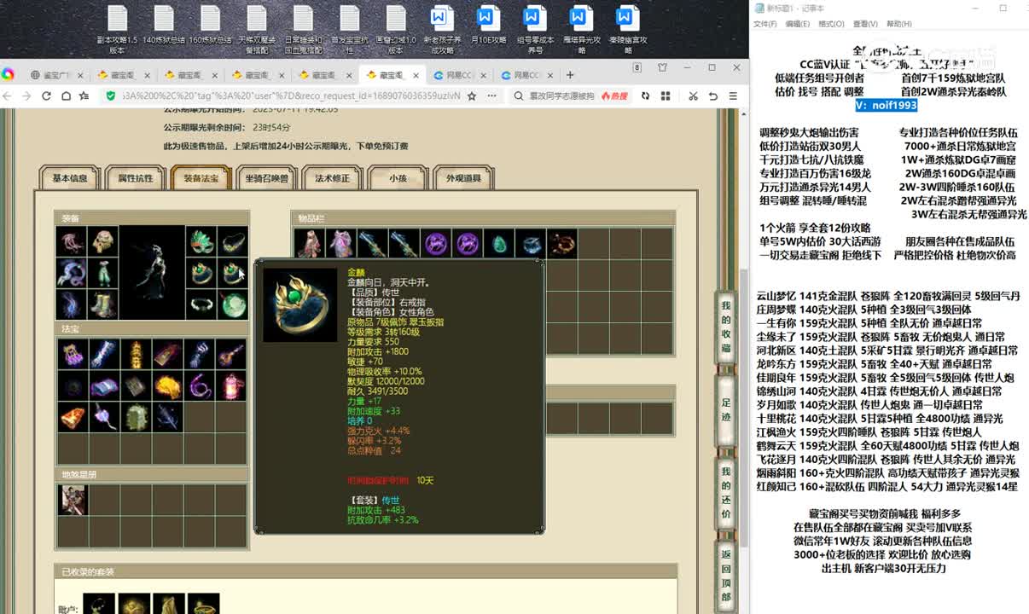Click the golden helmet in the equipment panel
This screenshot has width=1029, height=614.
[103, 242]
